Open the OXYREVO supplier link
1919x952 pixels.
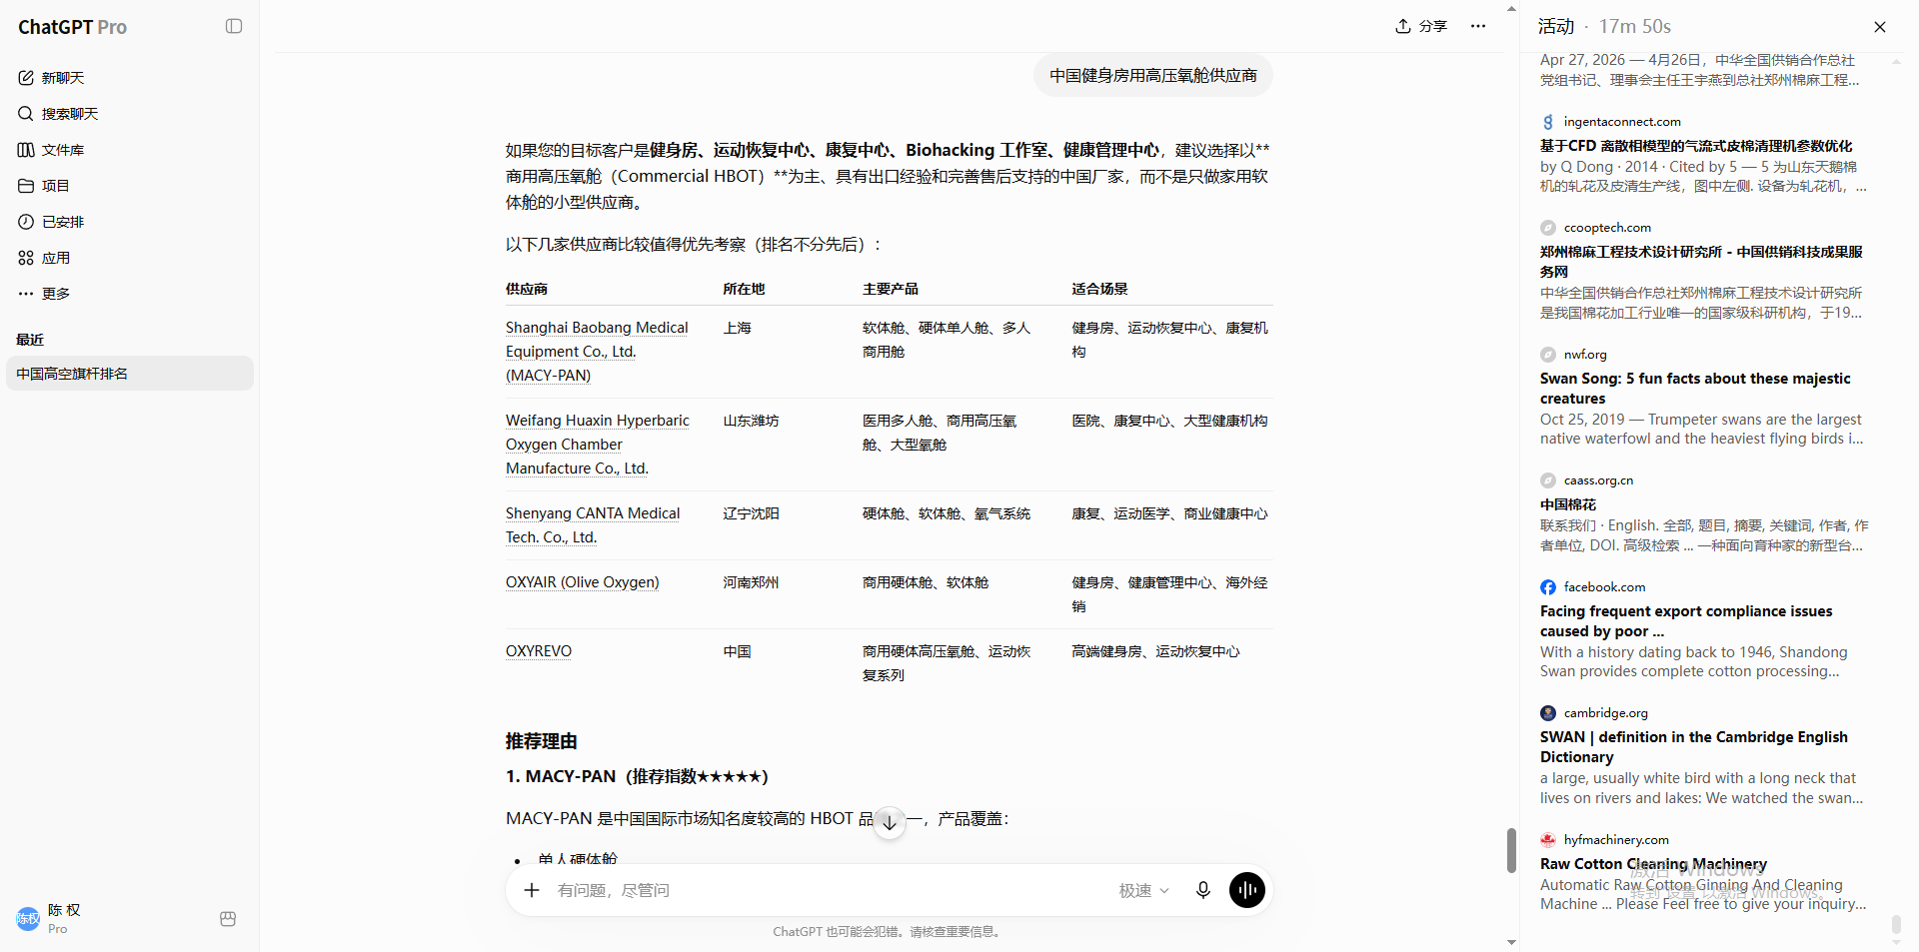point(539,651)
